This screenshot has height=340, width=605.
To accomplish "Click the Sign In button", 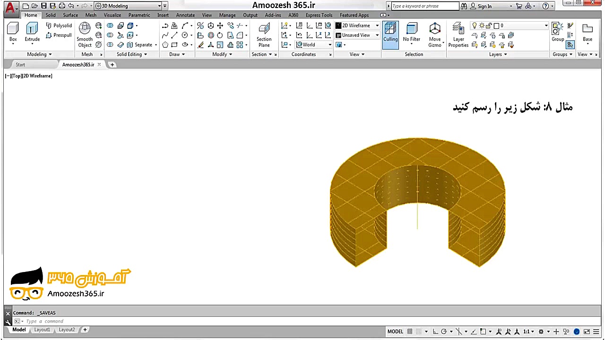I will 484,6.
